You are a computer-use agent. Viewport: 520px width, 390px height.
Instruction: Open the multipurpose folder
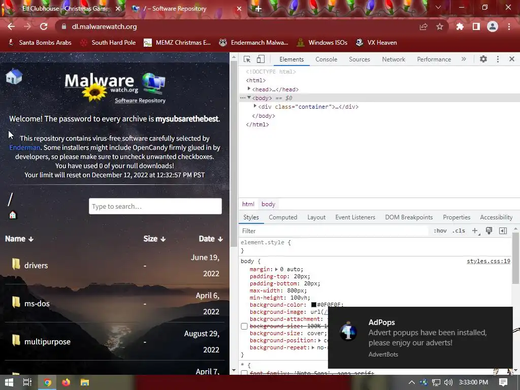click(47, 342)
